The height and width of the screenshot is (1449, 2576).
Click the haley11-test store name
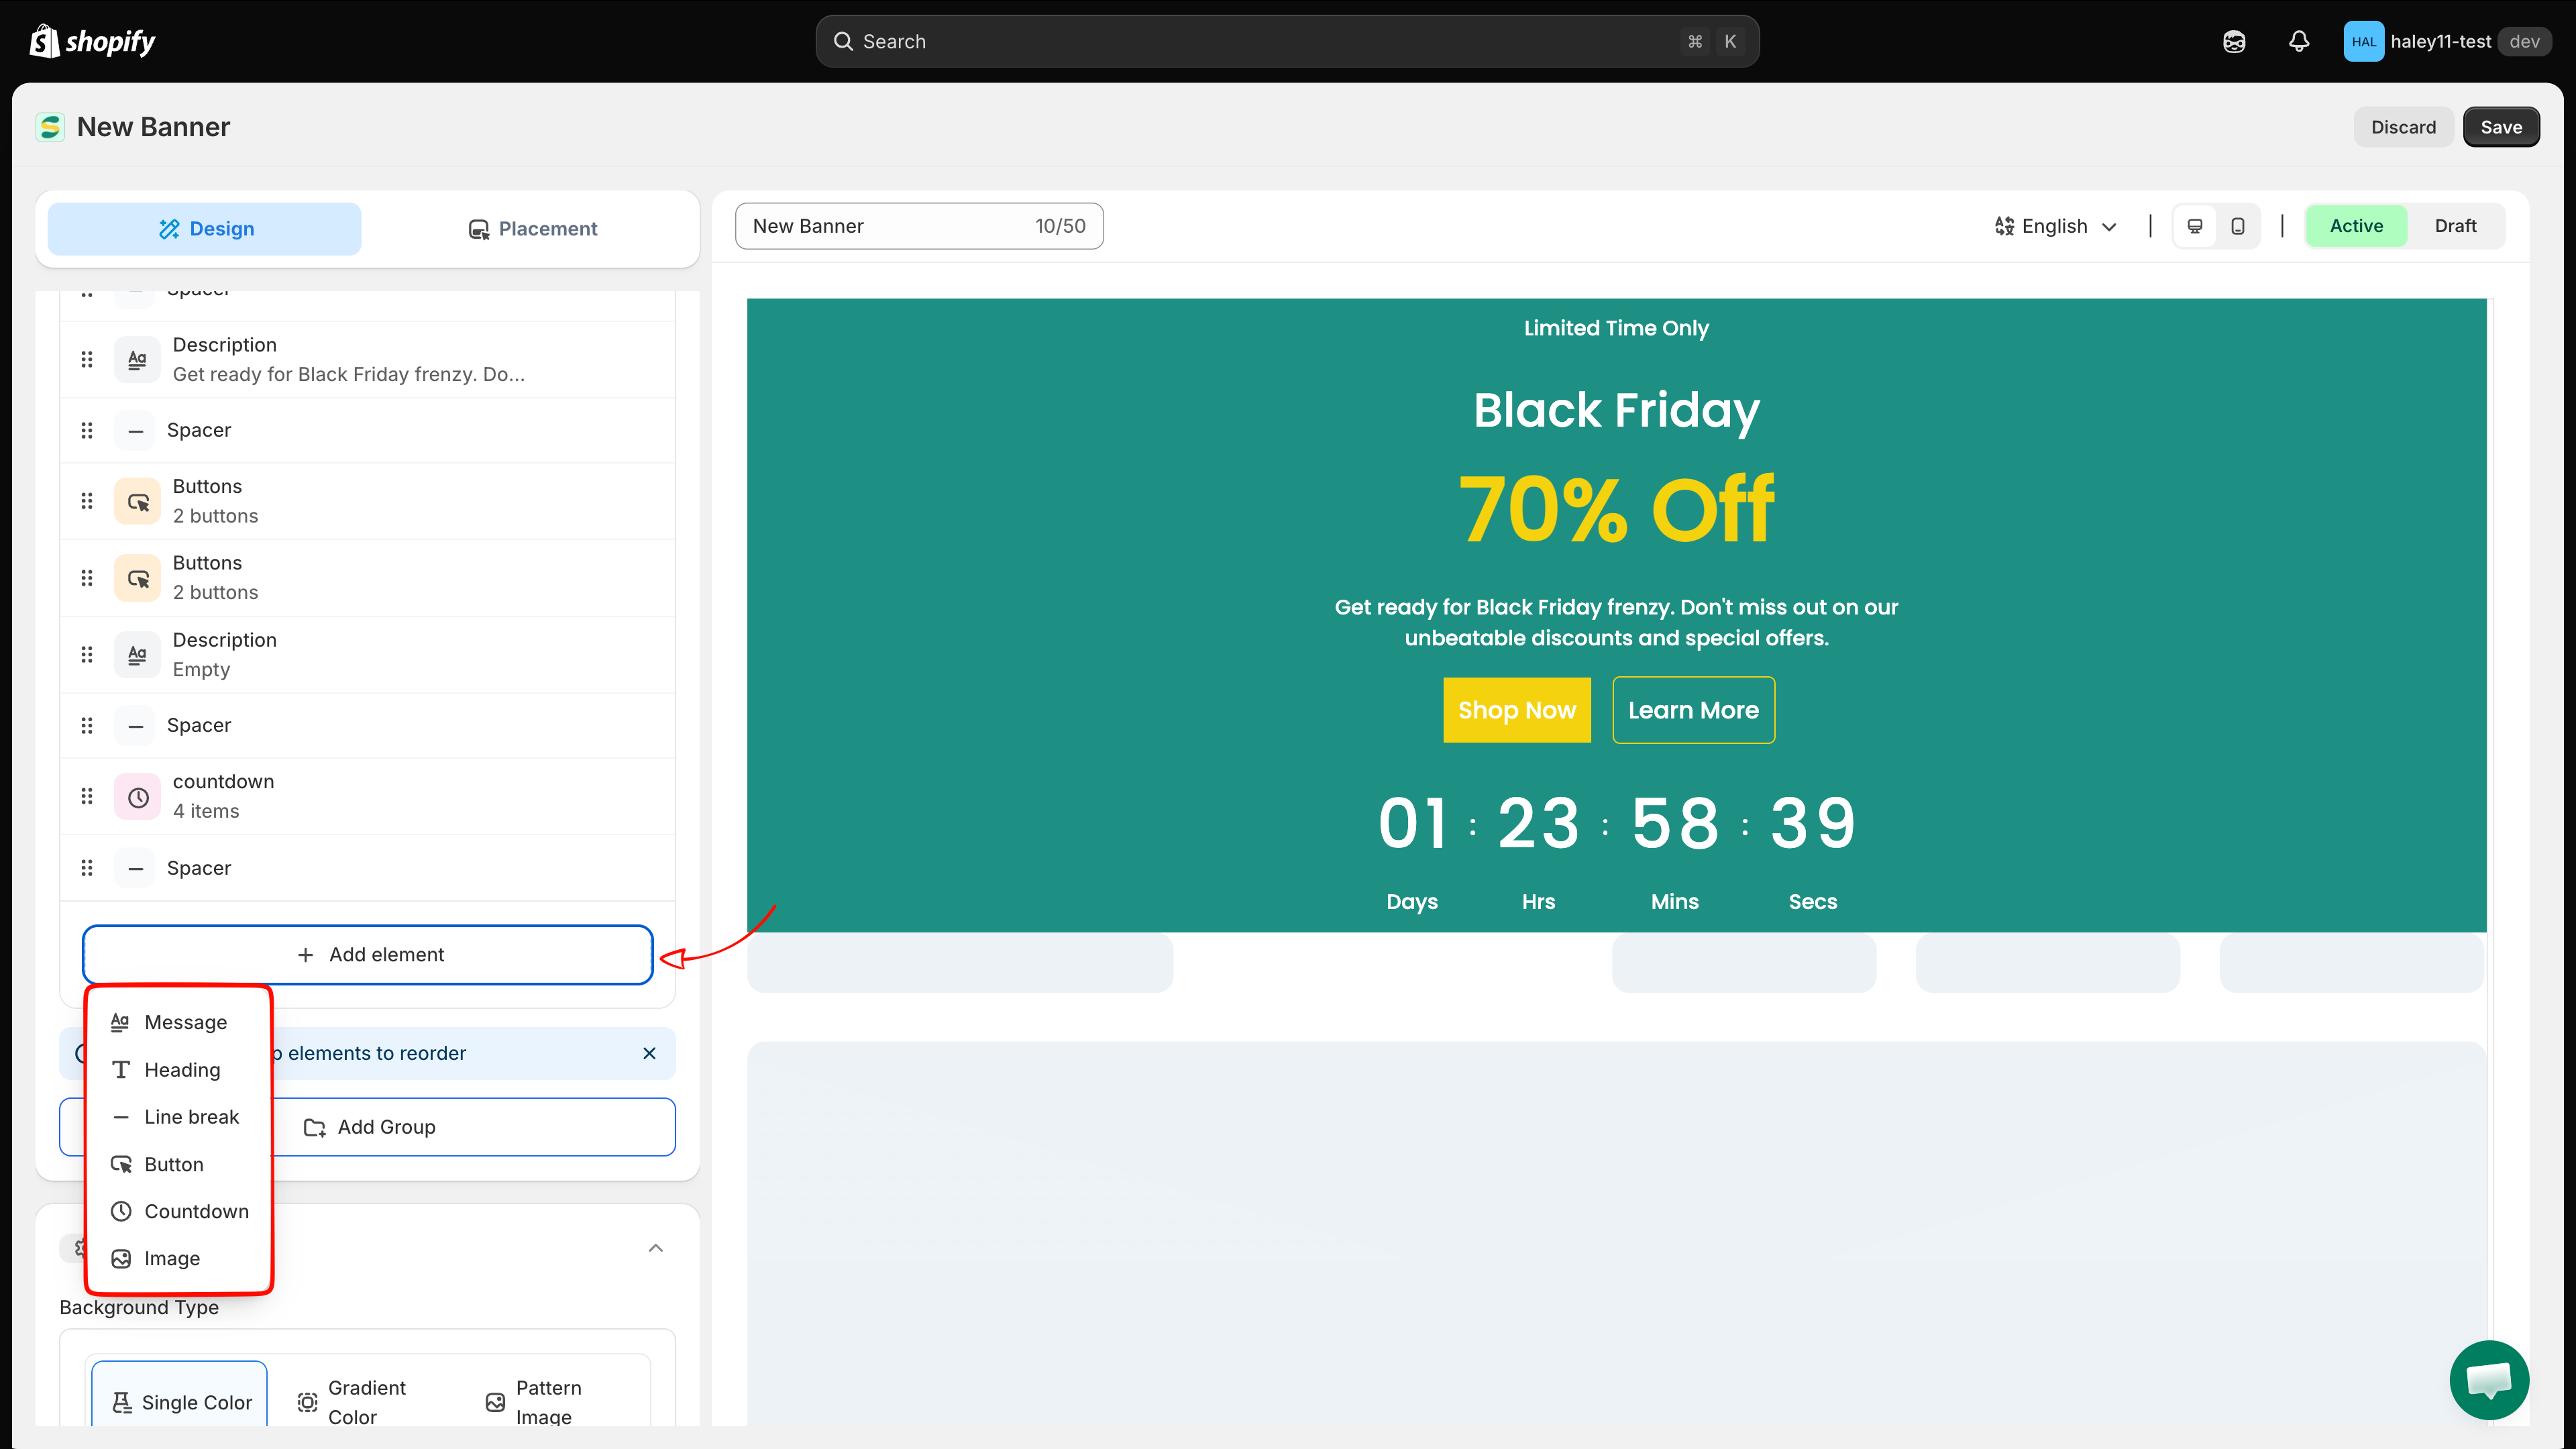pos(2440,41)
